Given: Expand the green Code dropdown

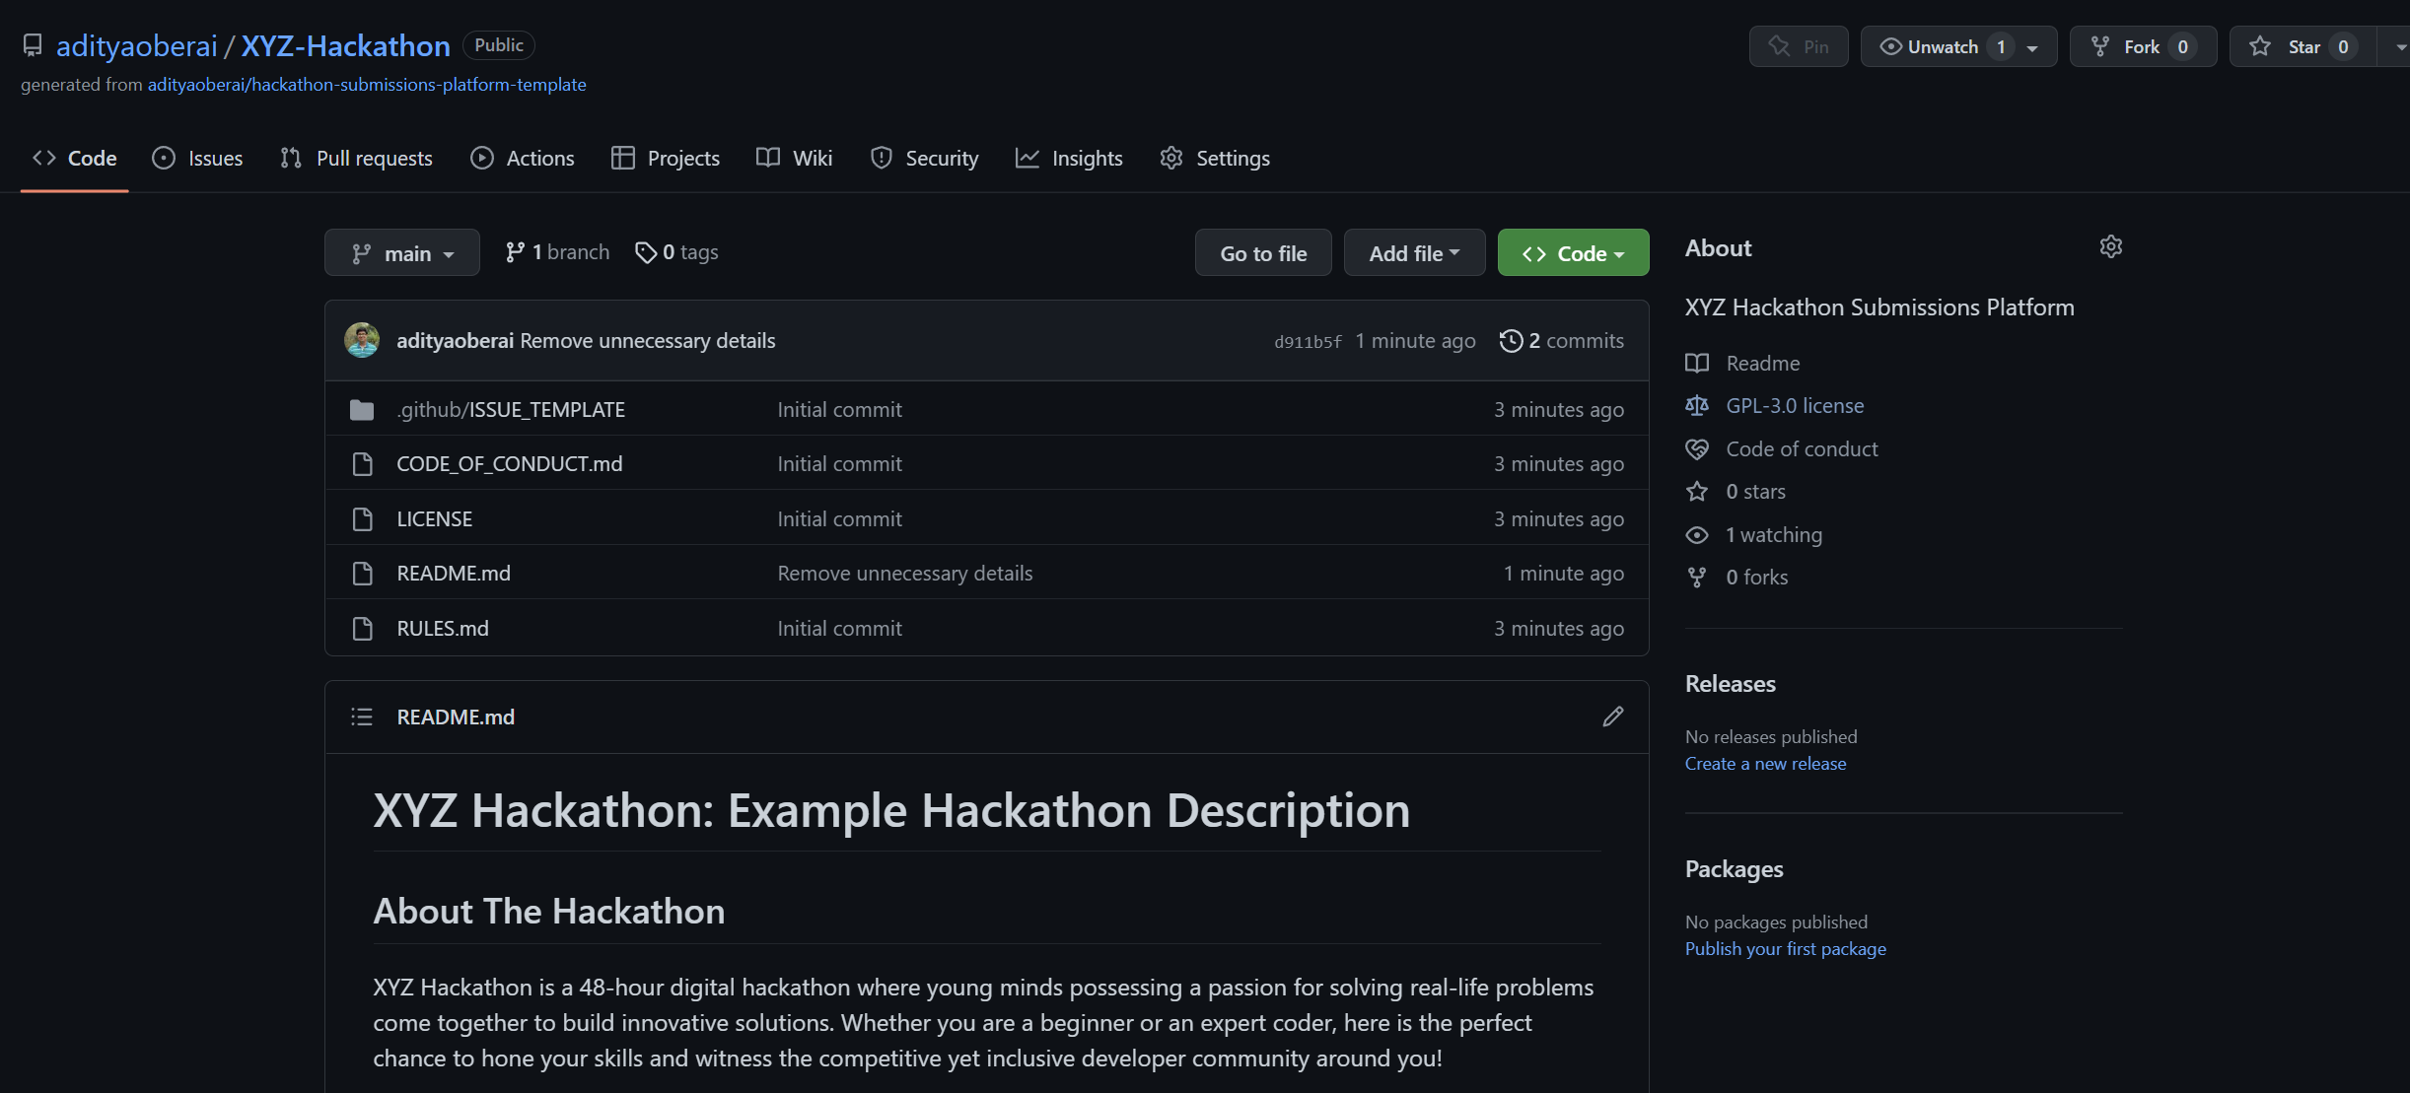Looking at the screenshot, I should click(1572, 252).
